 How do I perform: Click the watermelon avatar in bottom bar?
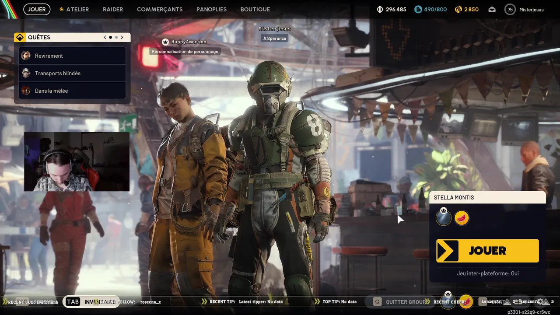point(466,302)
